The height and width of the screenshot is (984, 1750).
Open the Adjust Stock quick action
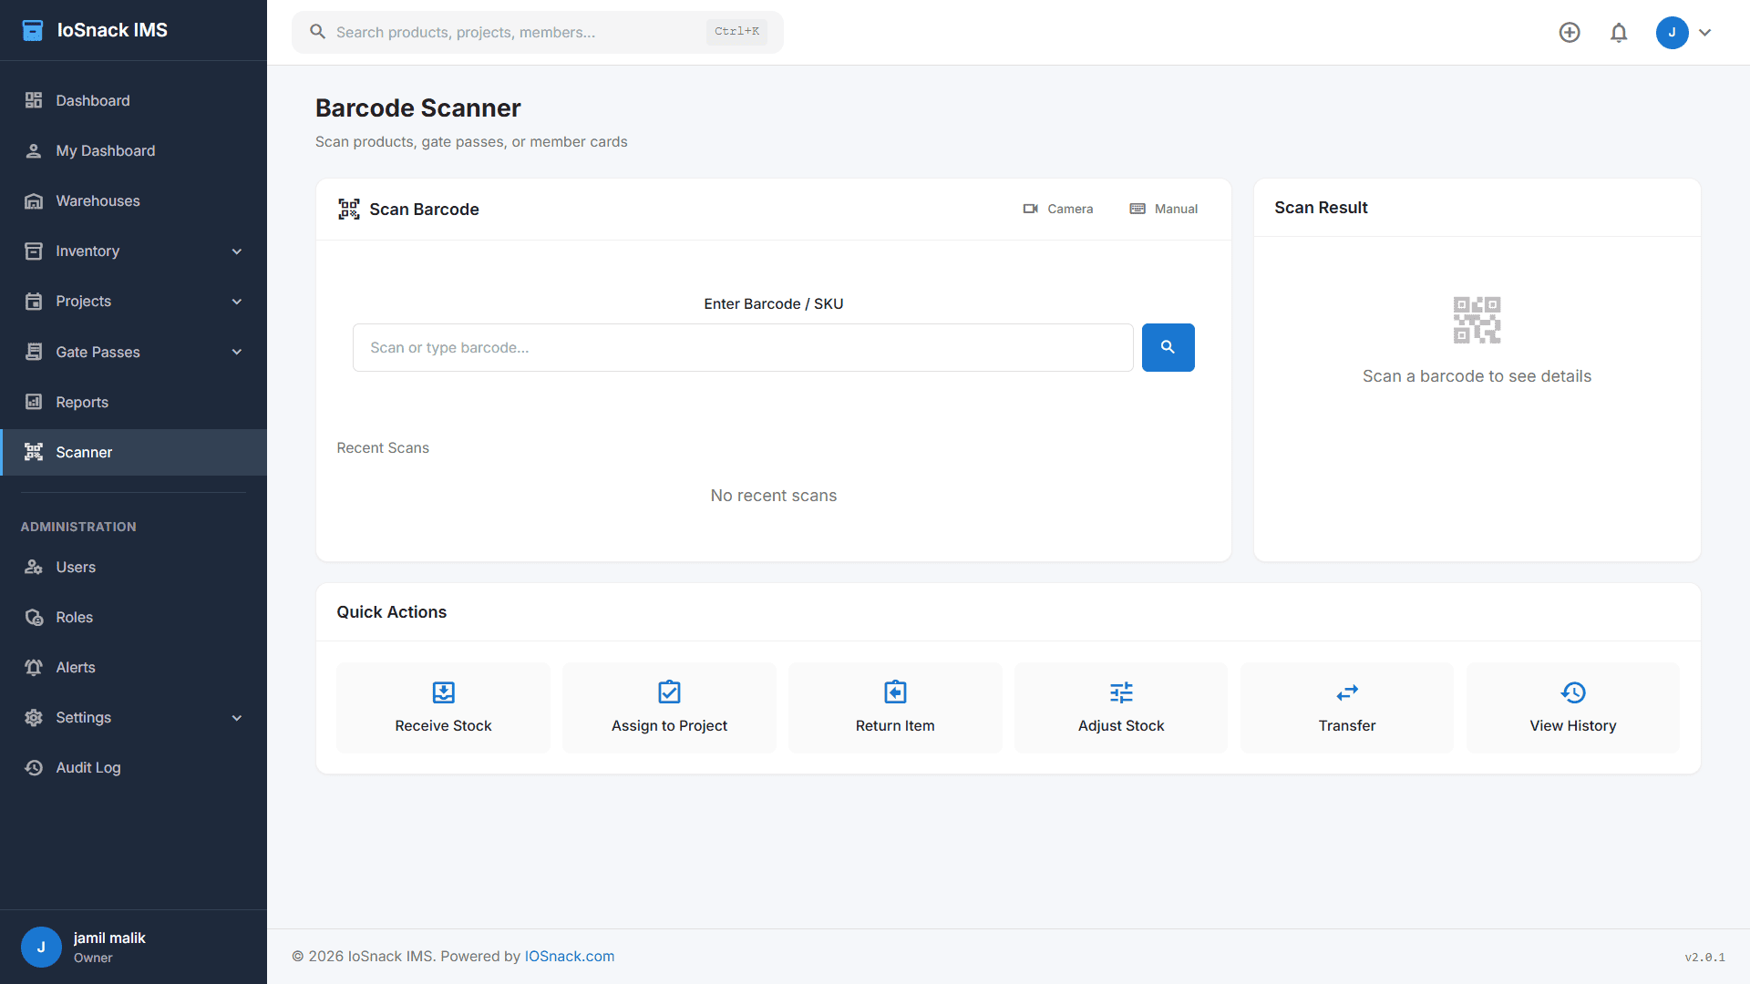click(x=1121, y=707)
